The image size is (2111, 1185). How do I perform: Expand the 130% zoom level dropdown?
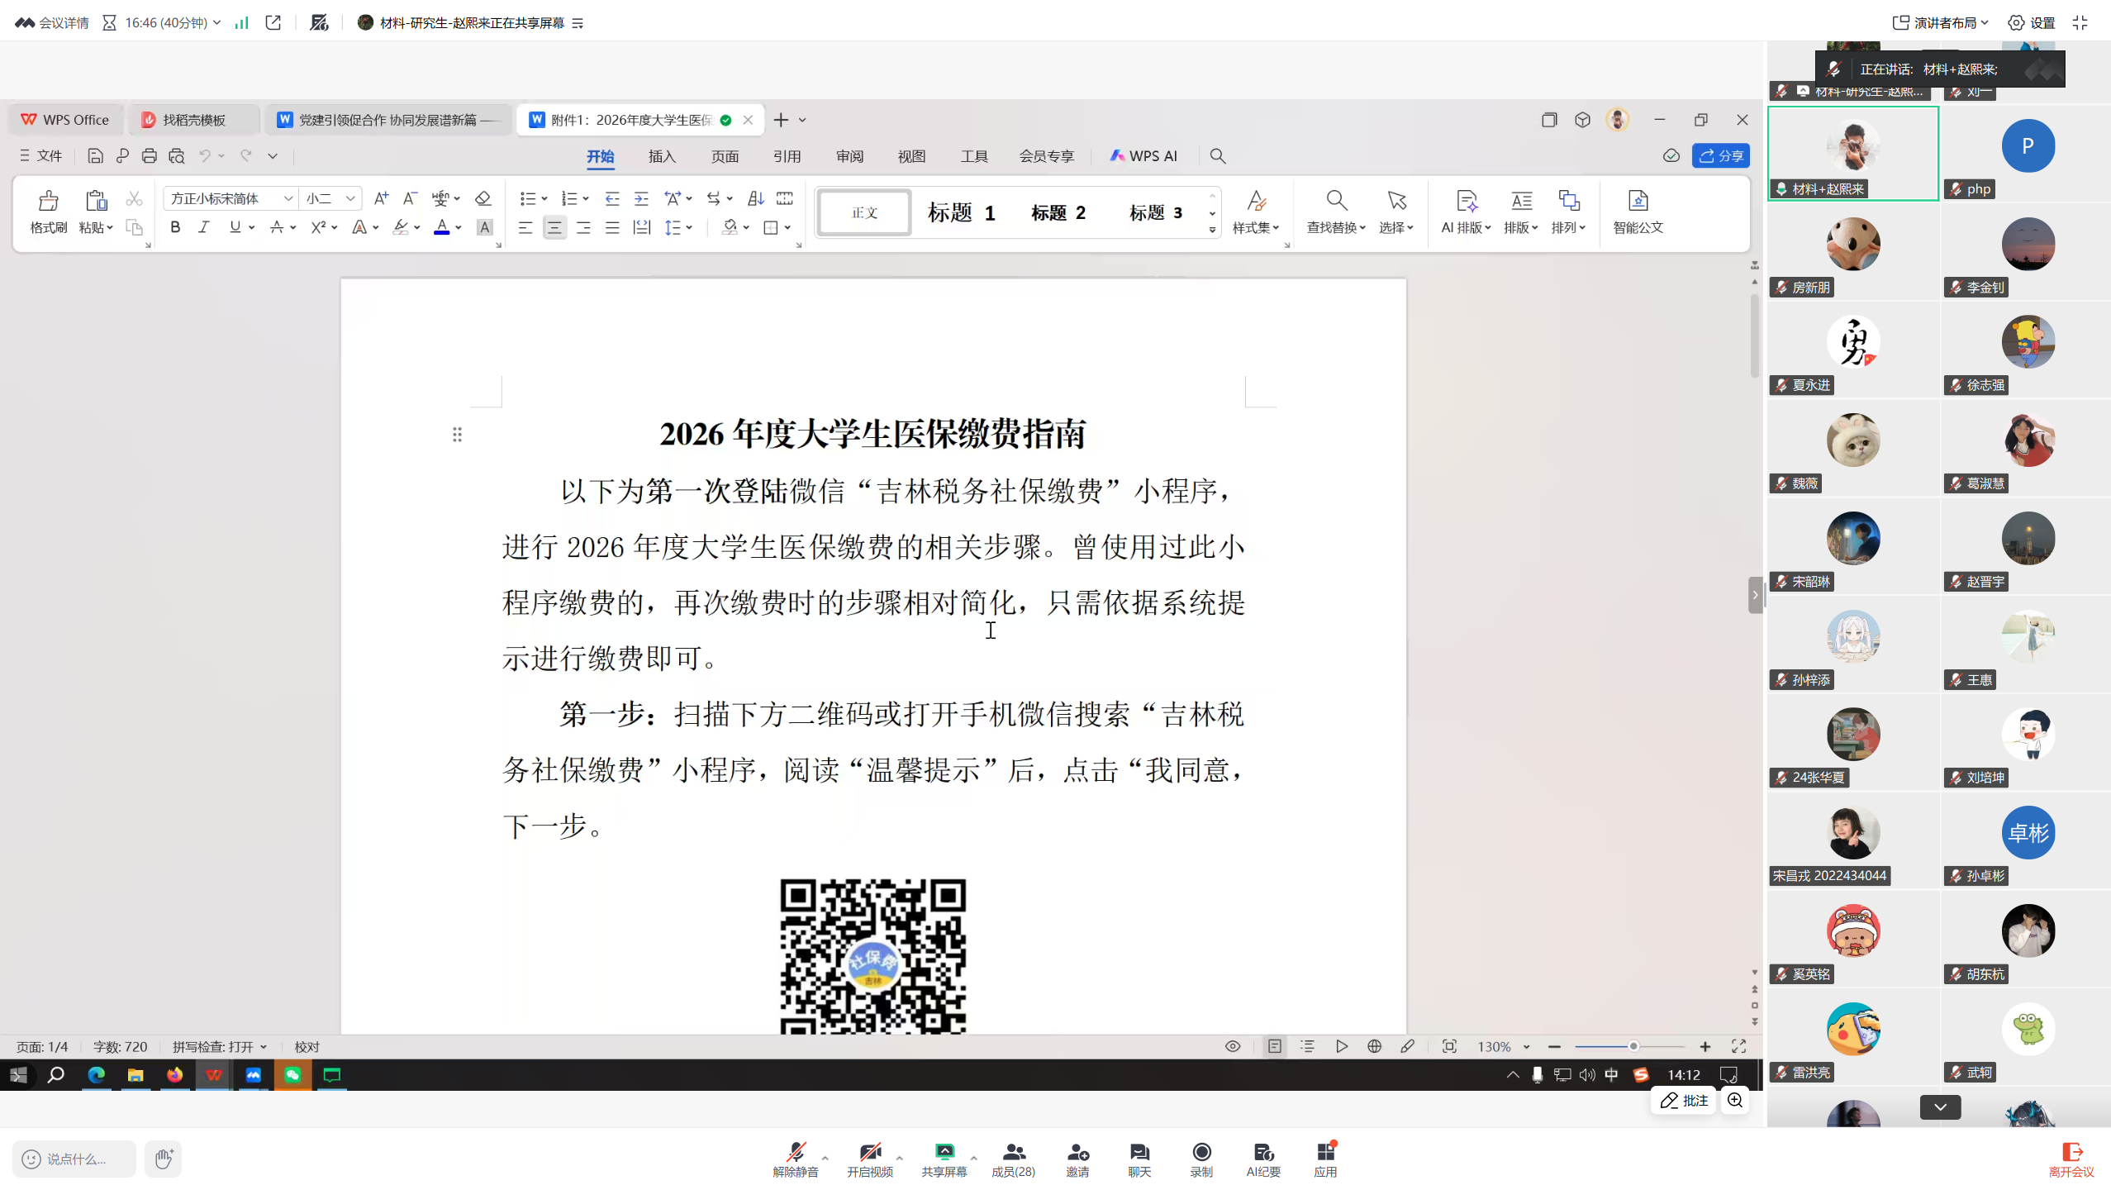(x=1527, y=1047)
